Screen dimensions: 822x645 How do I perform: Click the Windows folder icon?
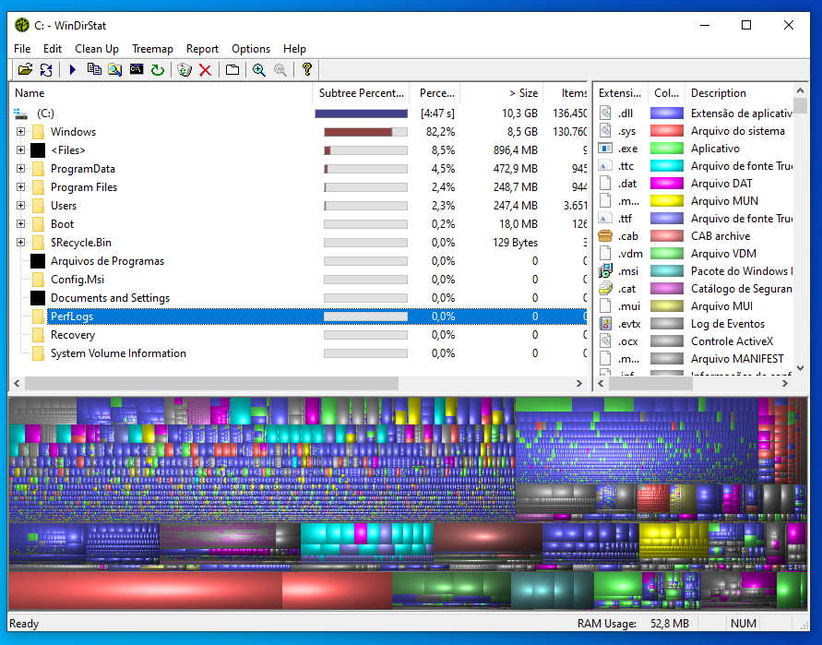point(38,132)
